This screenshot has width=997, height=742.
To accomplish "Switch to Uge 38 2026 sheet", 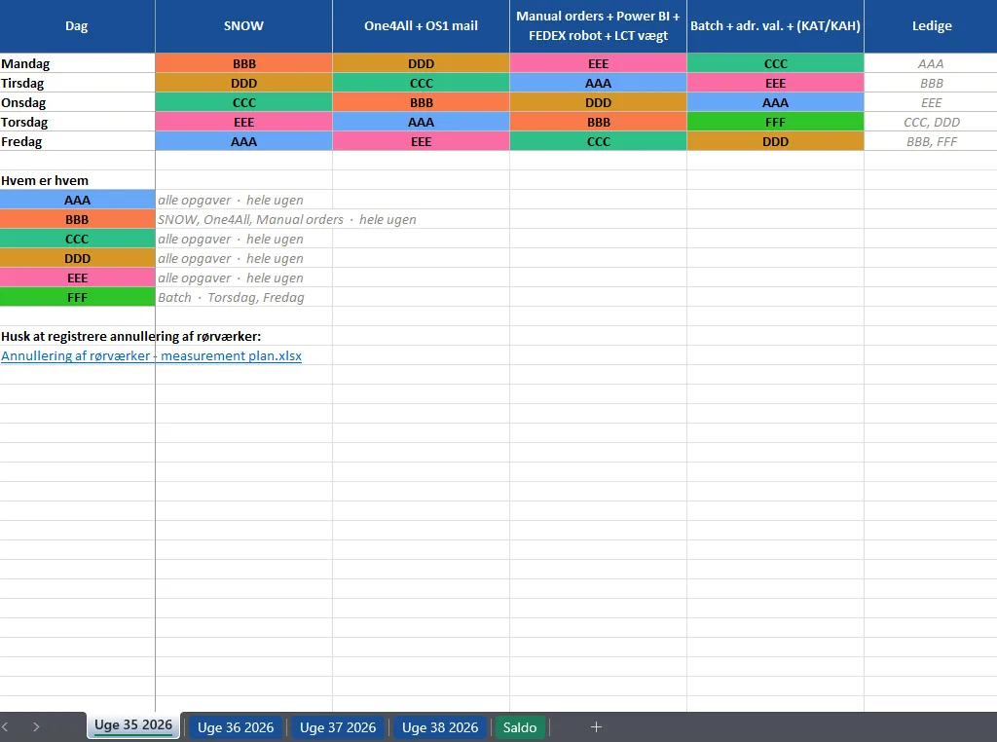I will (x=440, y=727).
